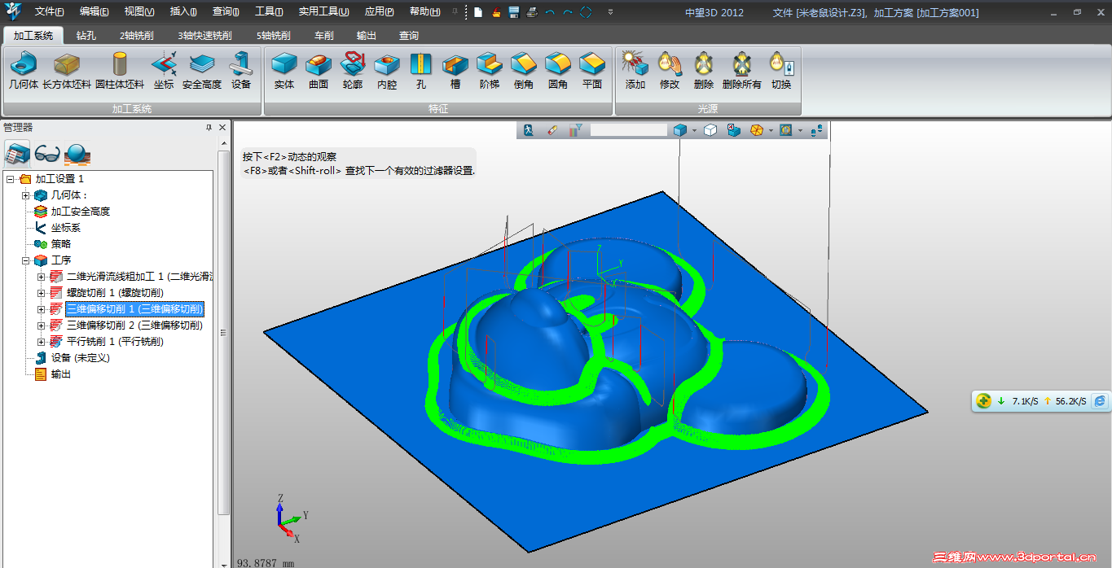Click the save disk icon in title bar
This screenshot has height=568, width=1112.
click(x=514, y=12)
